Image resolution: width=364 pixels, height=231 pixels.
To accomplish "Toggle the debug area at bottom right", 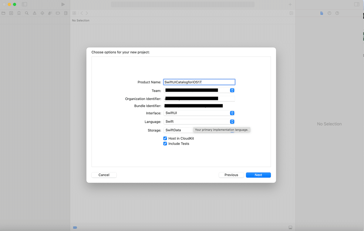I will [290, 228].
